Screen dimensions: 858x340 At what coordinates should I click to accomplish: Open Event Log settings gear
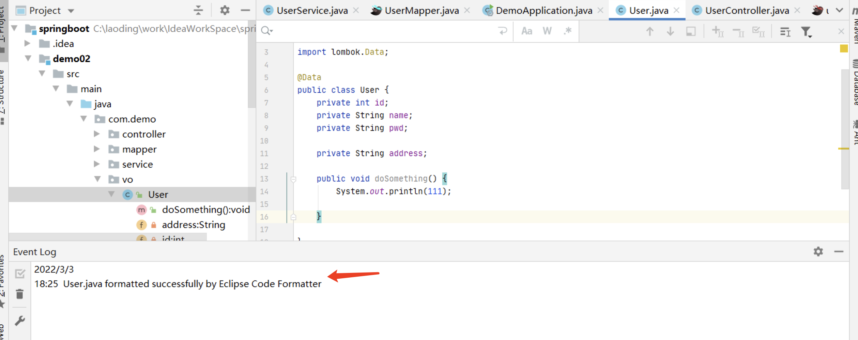[x=818, y=251]
